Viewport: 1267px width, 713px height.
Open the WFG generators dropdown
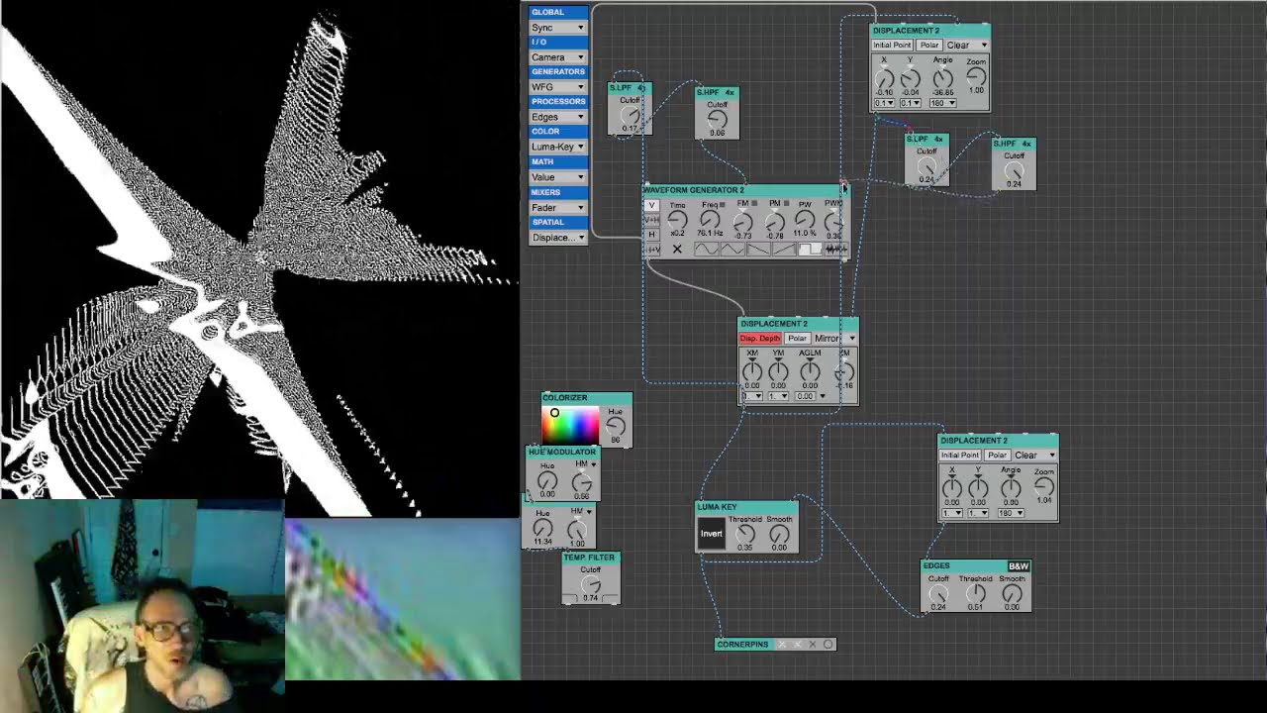point(557,87)
